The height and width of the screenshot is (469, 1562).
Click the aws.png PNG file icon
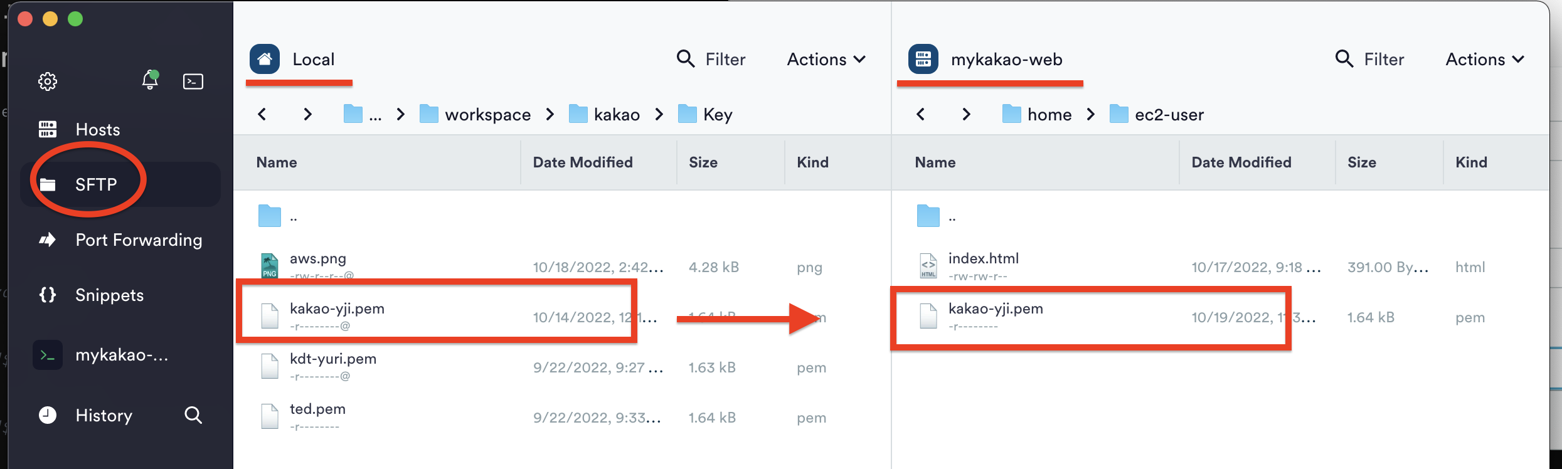point(270,266)
